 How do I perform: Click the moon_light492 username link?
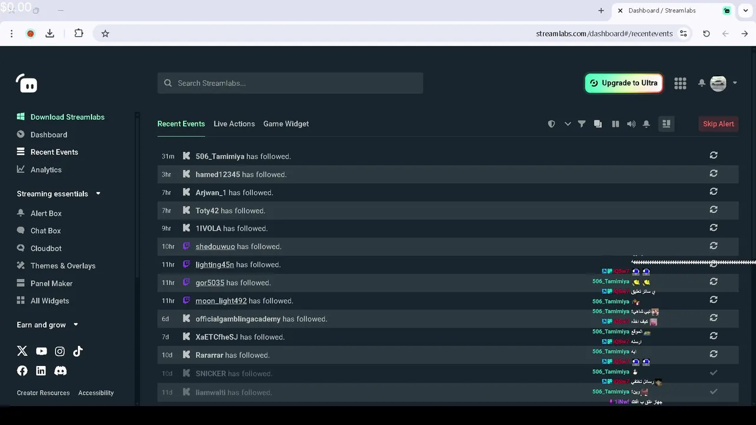point(221,301)
